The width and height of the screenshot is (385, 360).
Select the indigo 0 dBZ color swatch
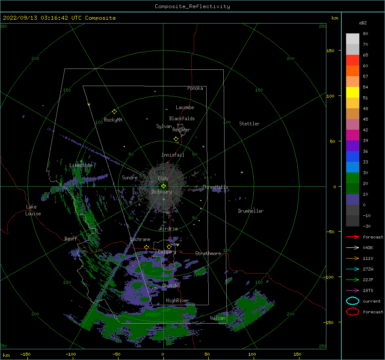pos(352,199)
